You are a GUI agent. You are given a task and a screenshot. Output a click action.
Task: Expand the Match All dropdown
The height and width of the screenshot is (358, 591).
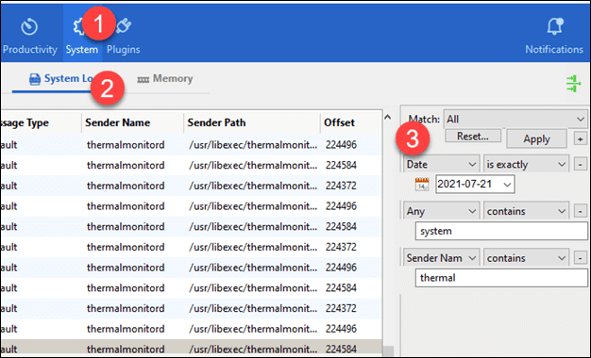pos(515,120)
